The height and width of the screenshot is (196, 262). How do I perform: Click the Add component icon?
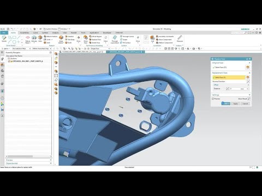pos(152,39)
